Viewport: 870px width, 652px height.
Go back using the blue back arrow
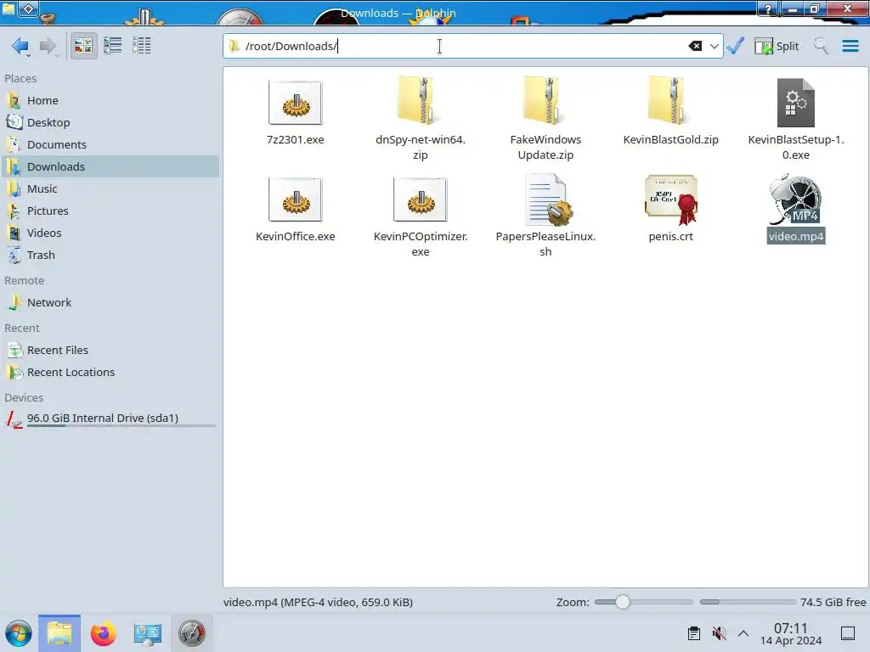20,46
